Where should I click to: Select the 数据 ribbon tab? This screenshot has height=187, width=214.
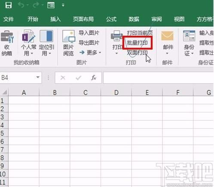134,19
